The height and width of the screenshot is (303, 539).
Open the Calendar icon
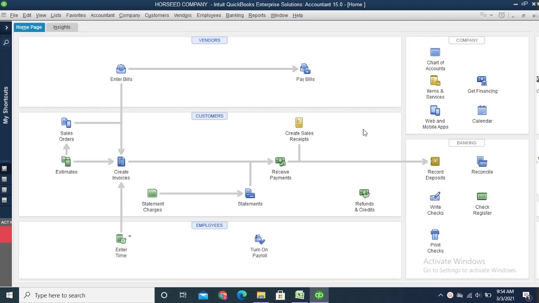pos(482,111)
